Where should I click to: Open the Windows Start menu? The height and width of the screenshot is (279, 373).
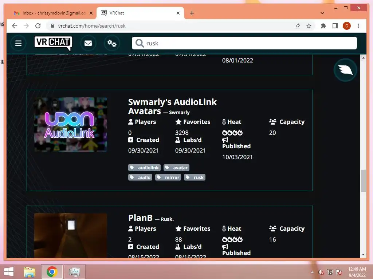[9, 272]
